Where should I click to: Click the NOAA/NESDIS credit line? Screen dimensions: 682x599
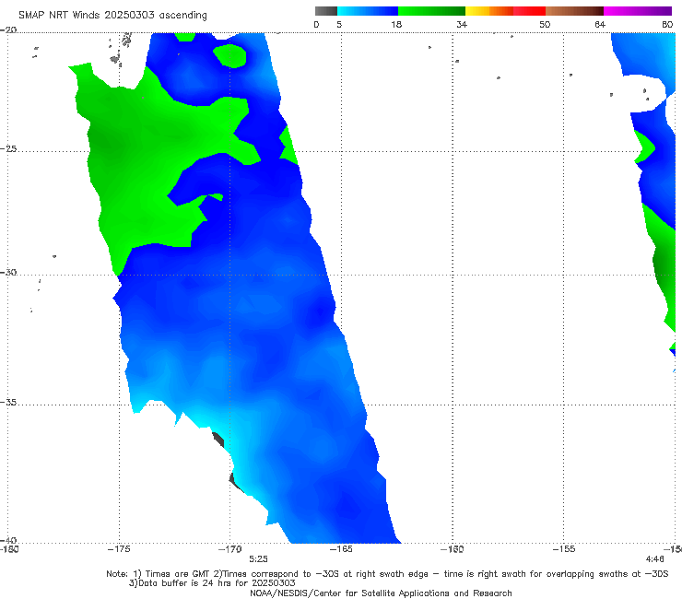(x=381, y=593)
